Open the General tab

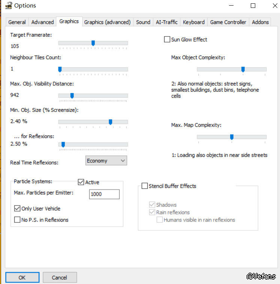click(17, 22)
